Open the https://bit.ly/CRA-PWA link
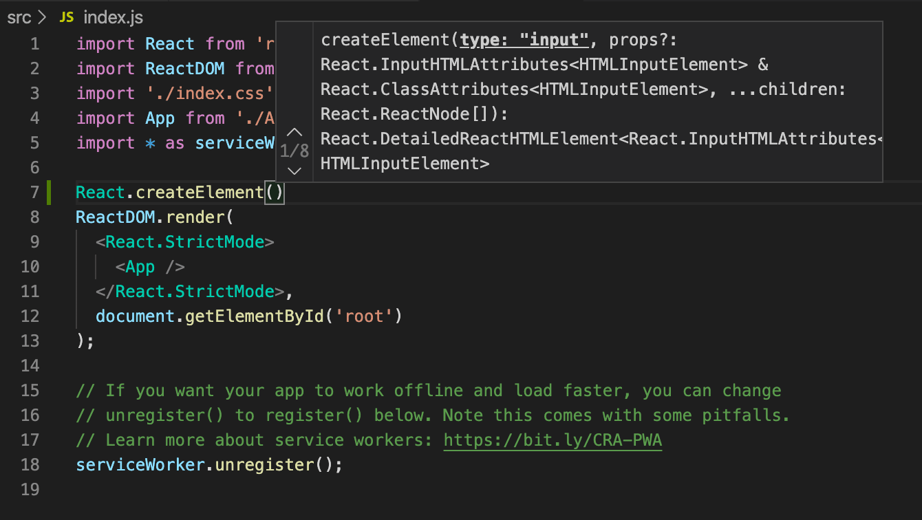This screenshot has width=922, height=520. [x=553, y=440]
